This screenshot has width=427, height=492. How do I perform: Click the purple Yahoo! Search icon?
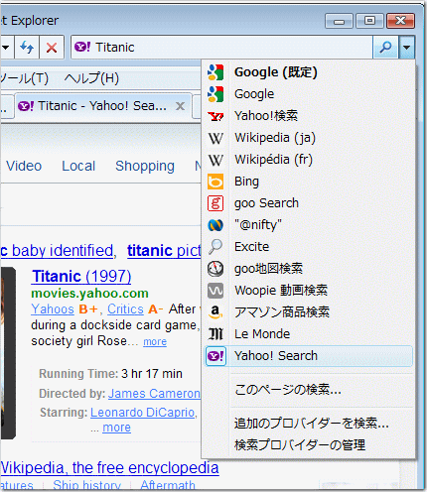click(215, 356)
